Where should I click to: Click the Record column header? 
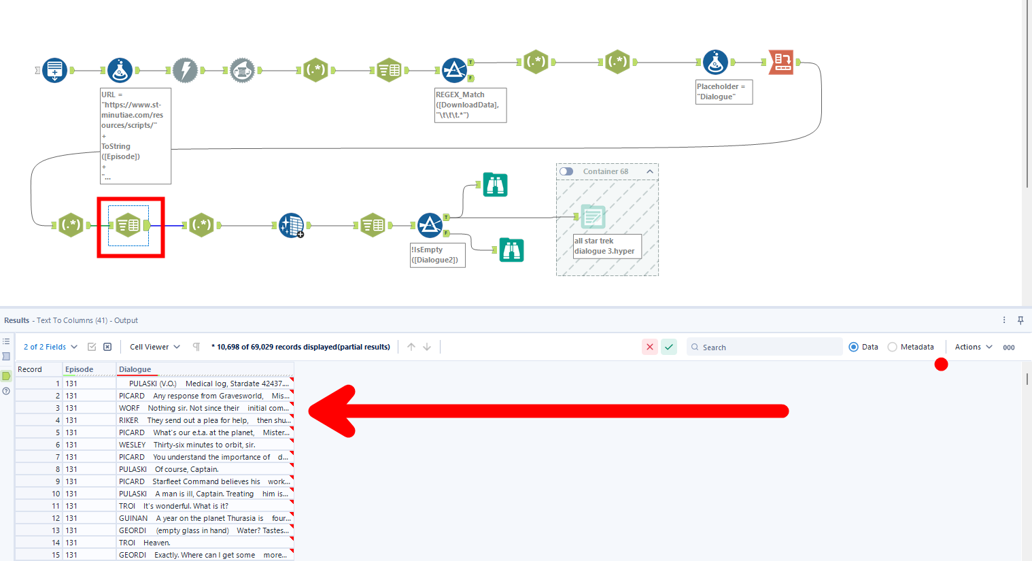[x=39, y=369]
